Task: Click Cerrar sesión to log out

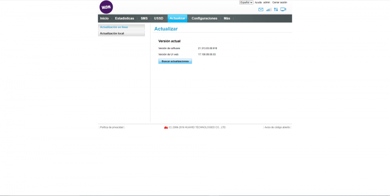Action: tap(279, 2)
